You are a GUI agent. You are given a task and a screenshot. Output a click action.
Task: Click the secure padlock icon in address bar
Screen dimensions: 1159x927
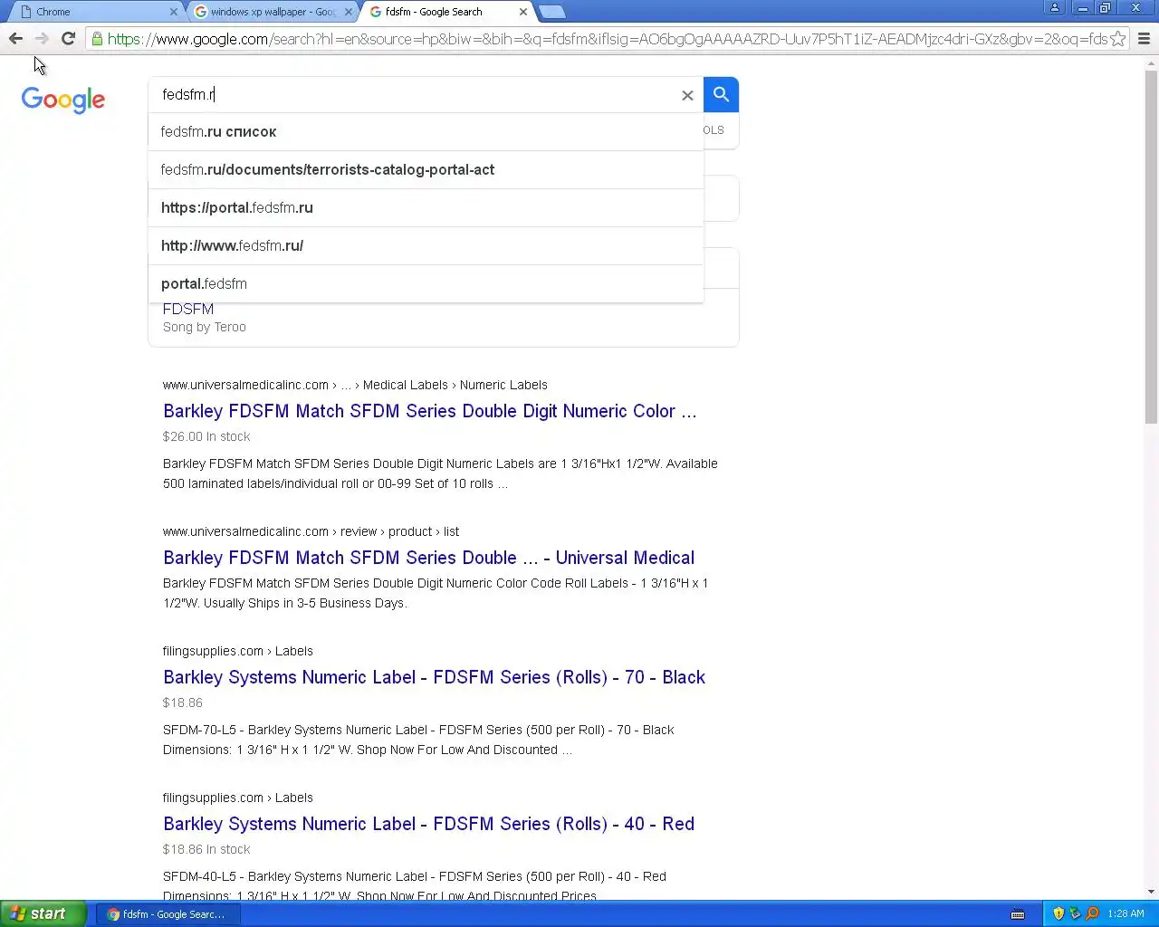[97, 39]
